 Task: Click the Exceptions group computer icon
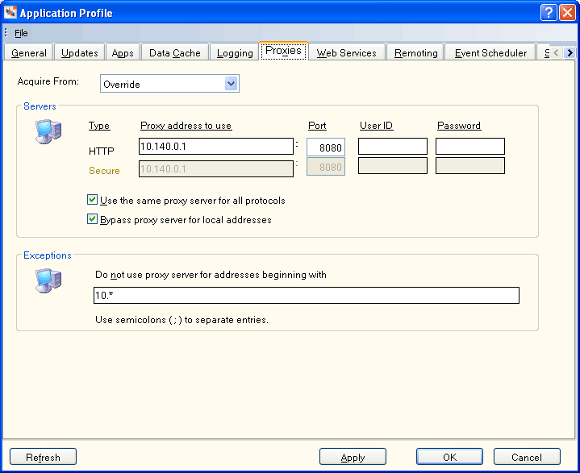tap(48, 281)
